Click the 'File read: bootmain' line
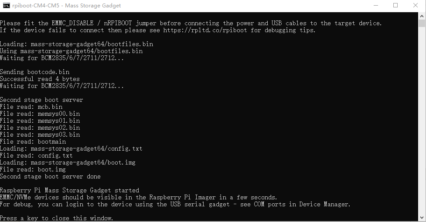Screen dimensions: 426x222 click(33, 141)
